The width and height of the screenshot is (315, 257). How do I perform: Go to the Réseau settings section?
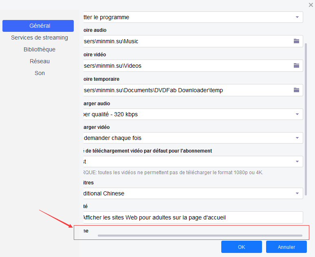click(x=40, y=61)
